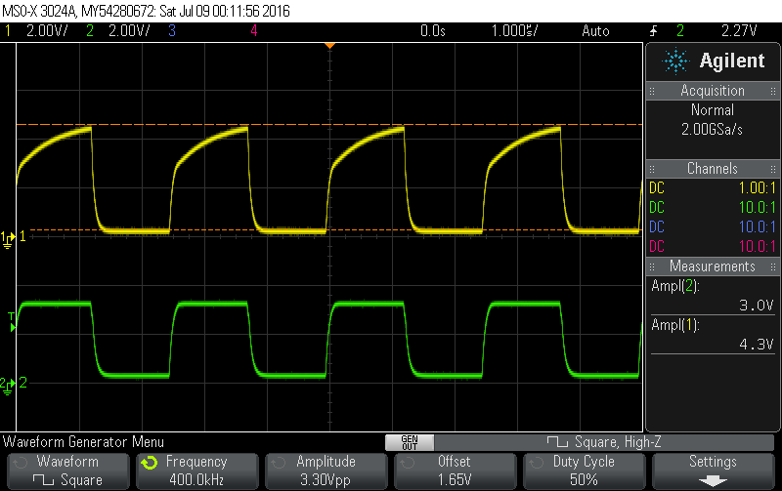
Task: Click the Normal acquisition mode text
Action: 713,110
